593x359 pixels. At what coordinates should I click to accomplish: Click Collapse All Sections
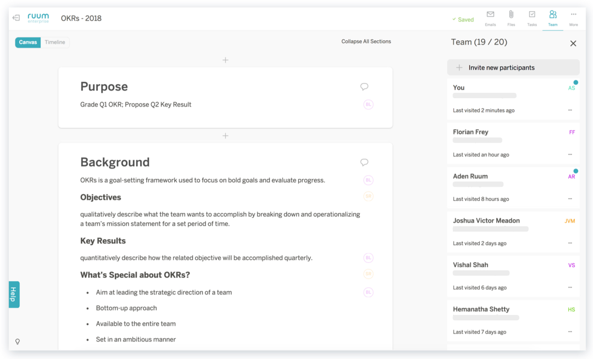tap(366, 42)
